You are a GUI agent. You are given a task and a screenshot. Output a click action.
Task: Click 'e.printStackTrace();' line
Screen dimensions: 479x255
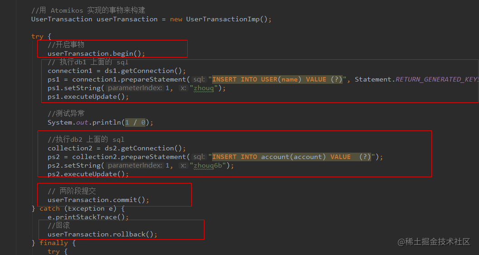[x=88, y=217]
